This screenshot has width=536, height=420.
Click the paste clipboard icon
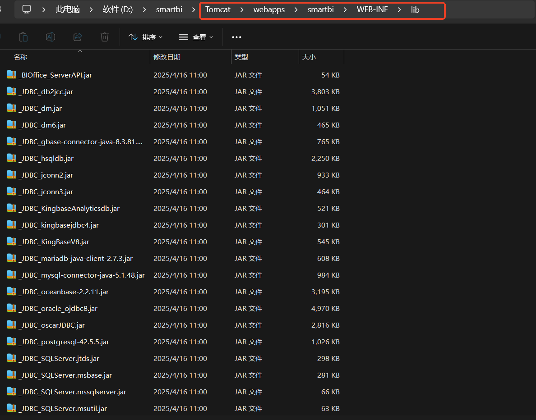(23, 37)
